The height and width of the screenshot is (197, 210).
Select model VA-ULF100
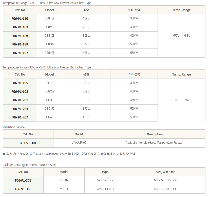pos(79,143)
